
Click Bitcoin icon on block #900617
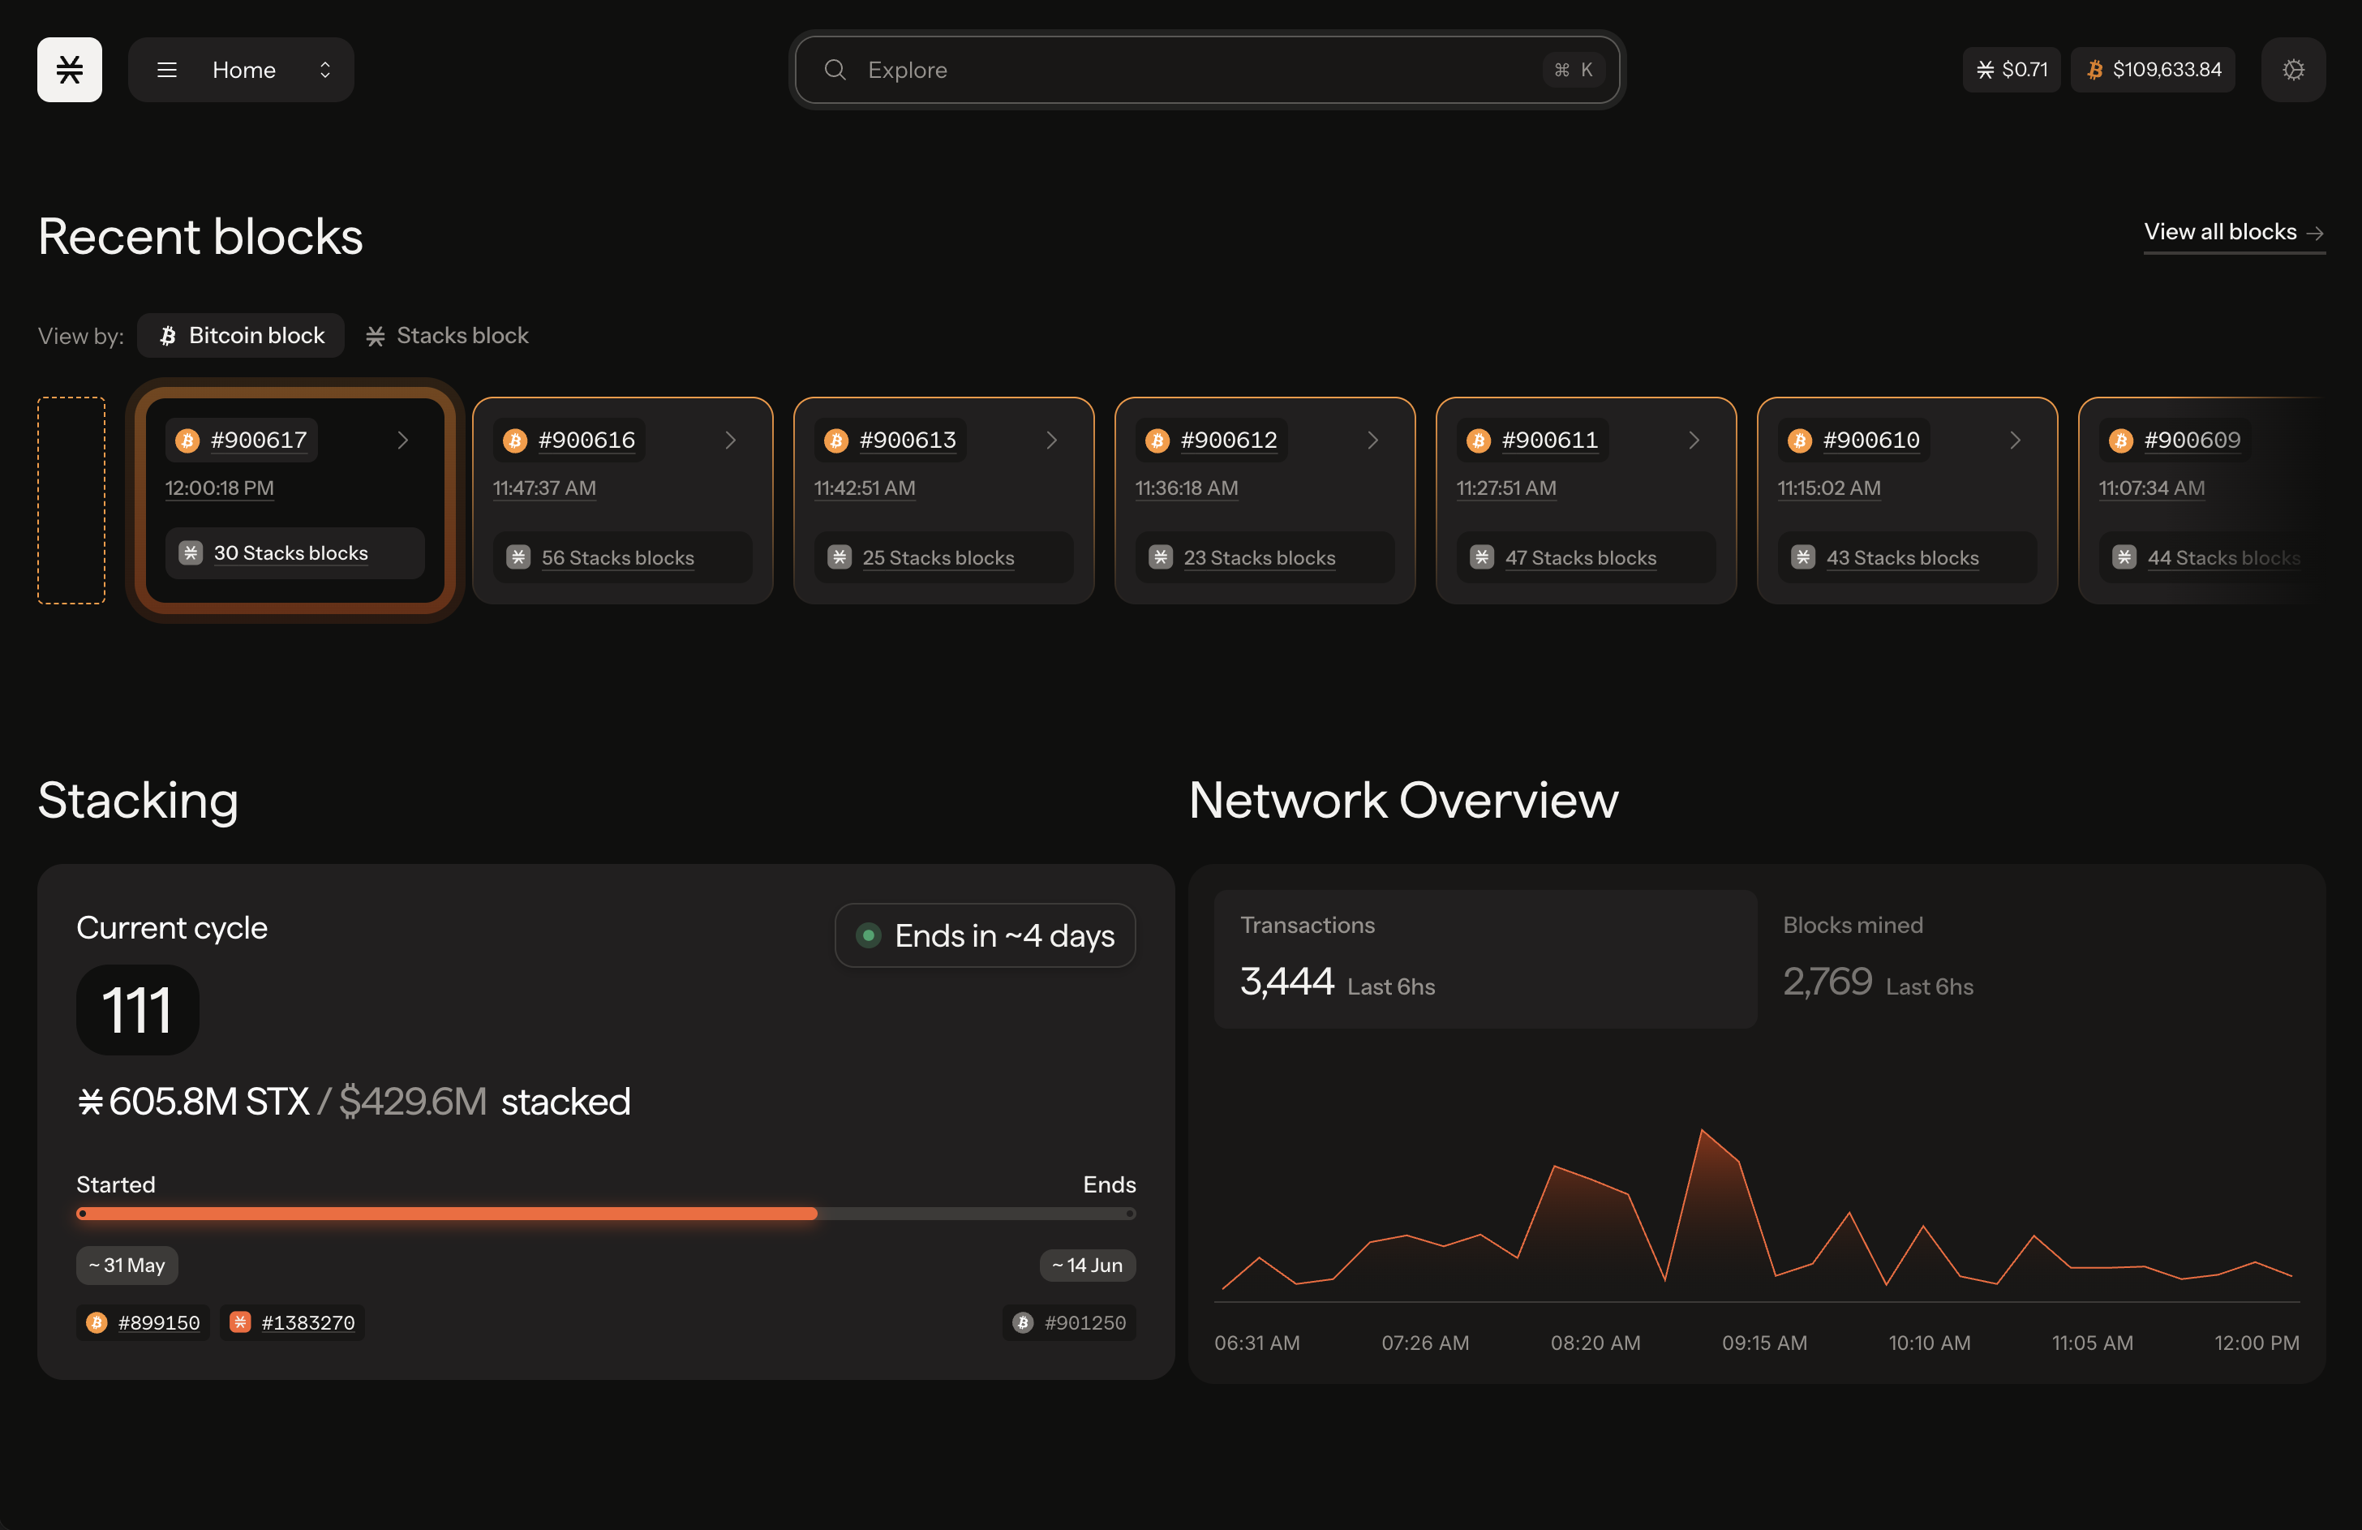pyautogui.click(x=187, y=440)
